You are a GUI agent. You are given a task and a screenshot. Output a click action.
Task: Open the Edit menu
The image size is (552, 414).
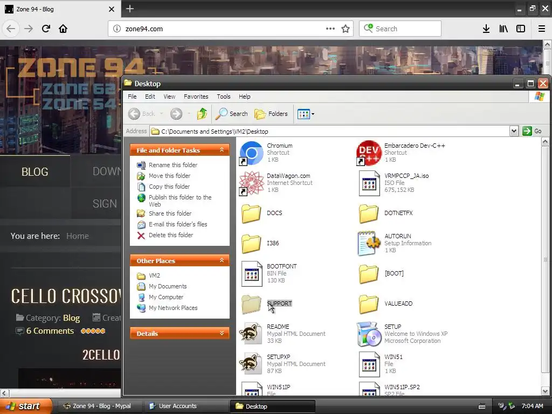click(150, 96)
